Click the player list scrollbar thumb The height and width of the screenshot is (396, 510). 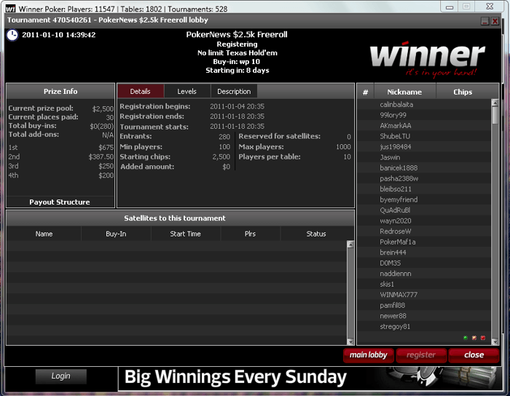click(x=495, y=115)
